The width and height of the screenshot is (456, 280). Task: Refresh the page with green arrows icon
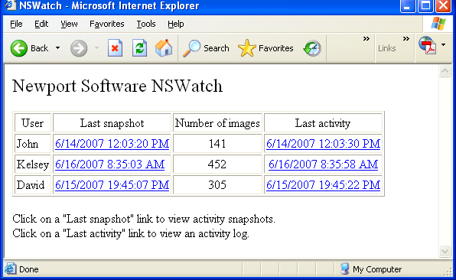click(139, 48)
